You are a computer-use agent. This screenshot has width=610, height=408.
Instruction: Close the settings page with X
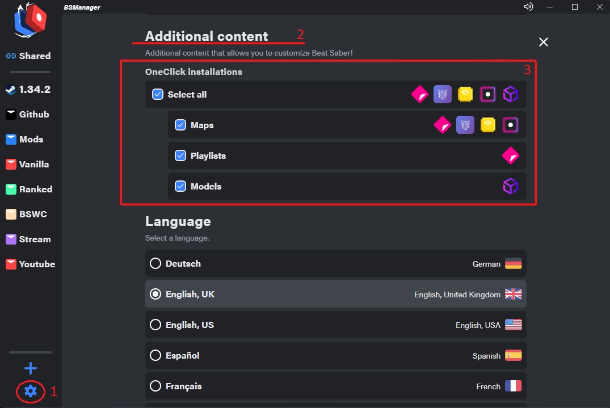(x=544, y=42)
